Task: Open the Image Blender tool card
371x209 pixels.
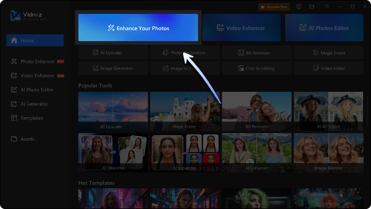Action: click(x=329, y=153)
